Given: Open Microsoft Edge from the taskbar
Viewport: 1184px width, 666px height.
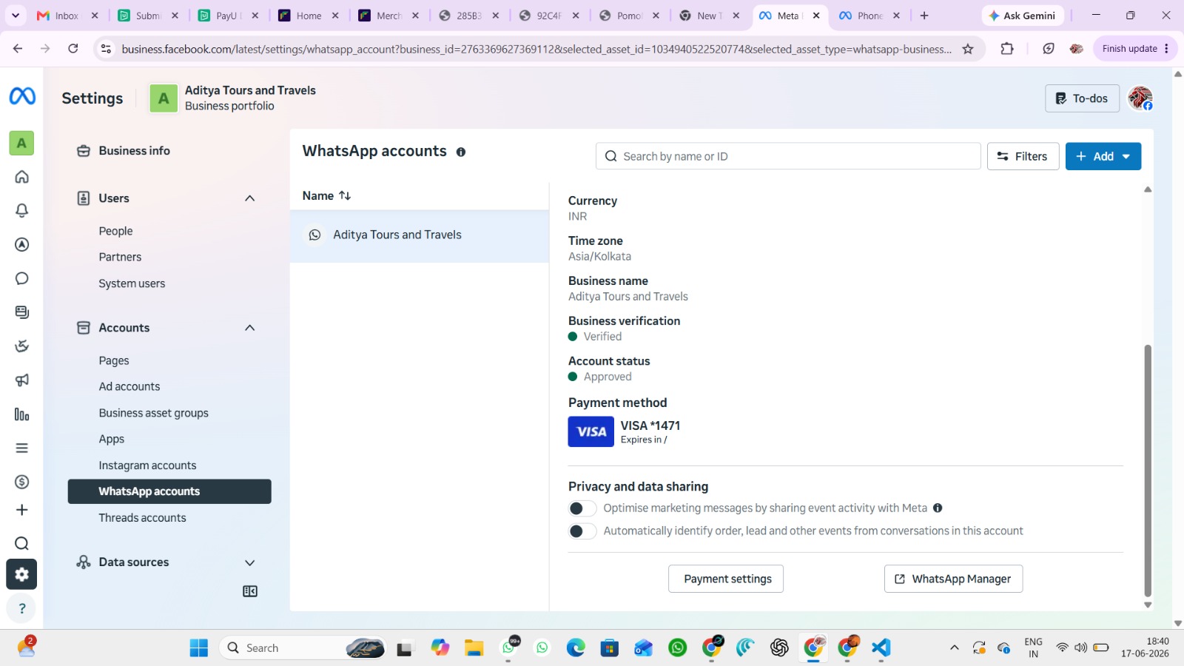Looking at the screenshot, I should 576,648.
